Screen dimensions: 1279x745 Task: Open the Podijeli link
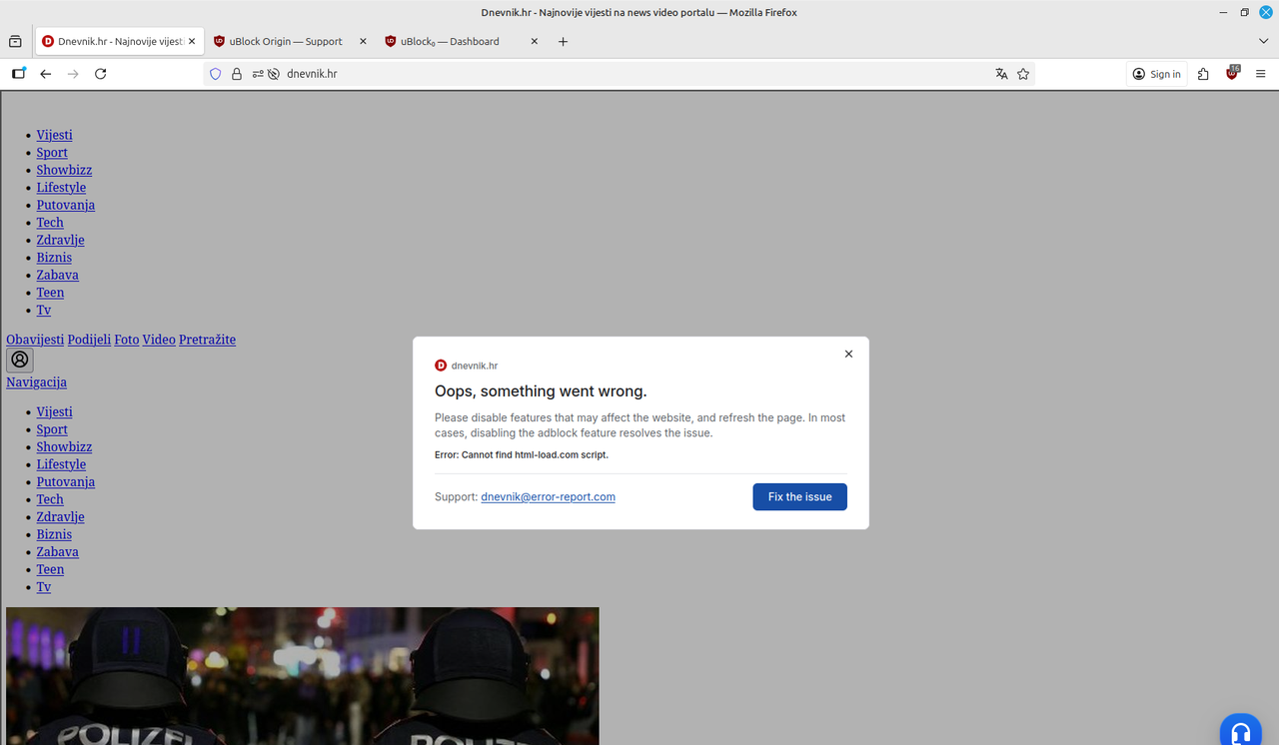pos(89,340)
